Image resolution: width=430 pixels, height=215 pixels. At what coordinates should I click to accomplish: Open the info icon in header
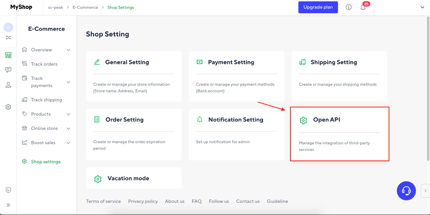click(x=349, y=7)
